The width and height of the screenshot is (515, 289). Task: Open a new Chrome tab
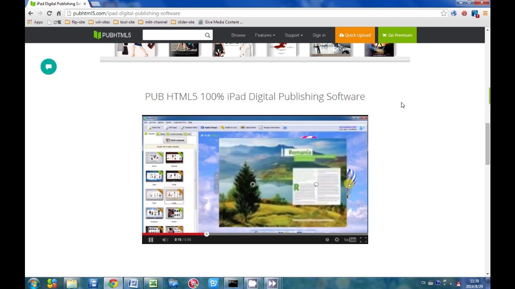(95, 4)
